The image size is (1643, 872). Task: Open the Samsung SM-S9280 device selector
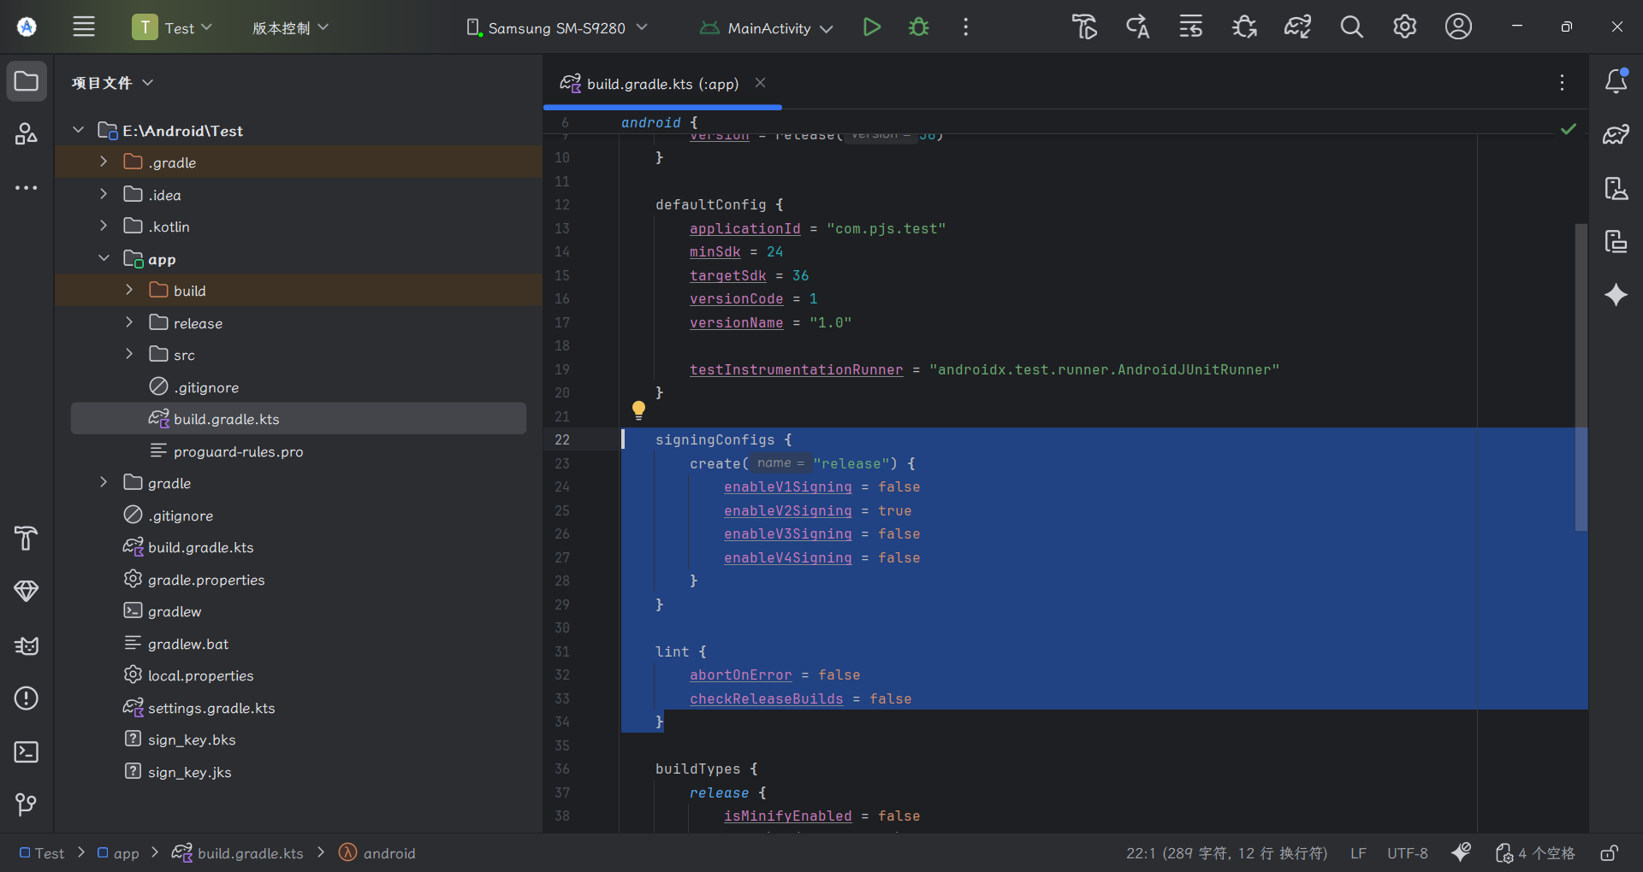coord(556,27)
